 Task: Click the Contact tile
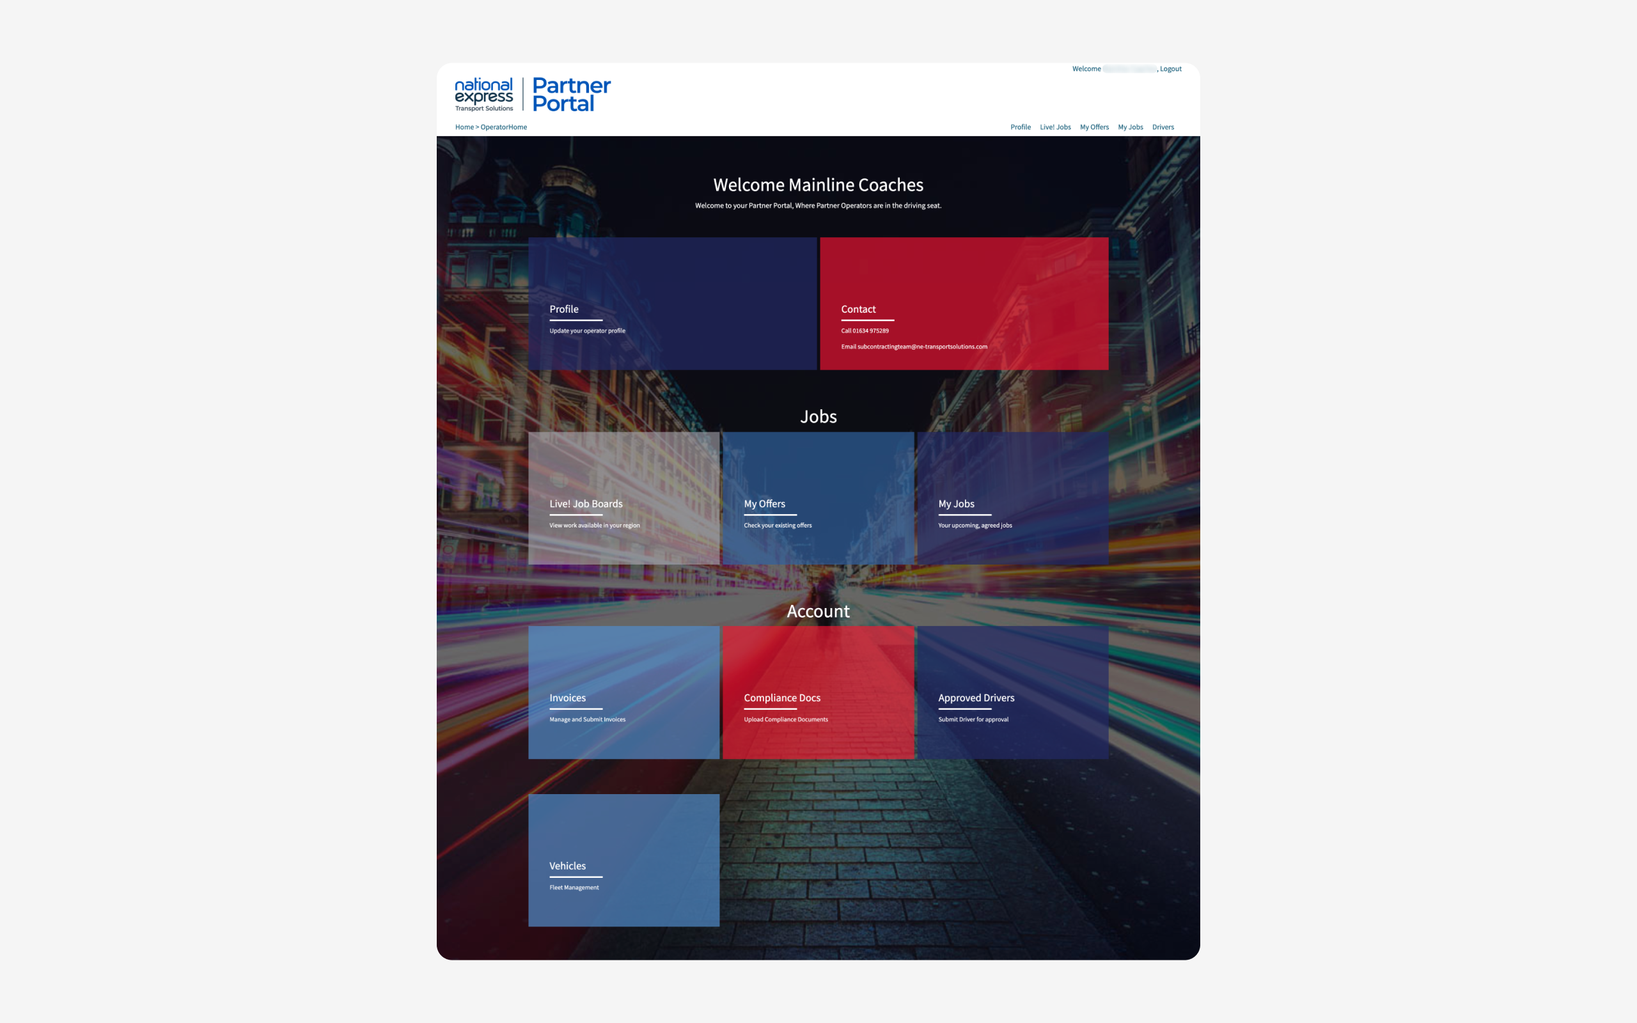pos(964,303)
